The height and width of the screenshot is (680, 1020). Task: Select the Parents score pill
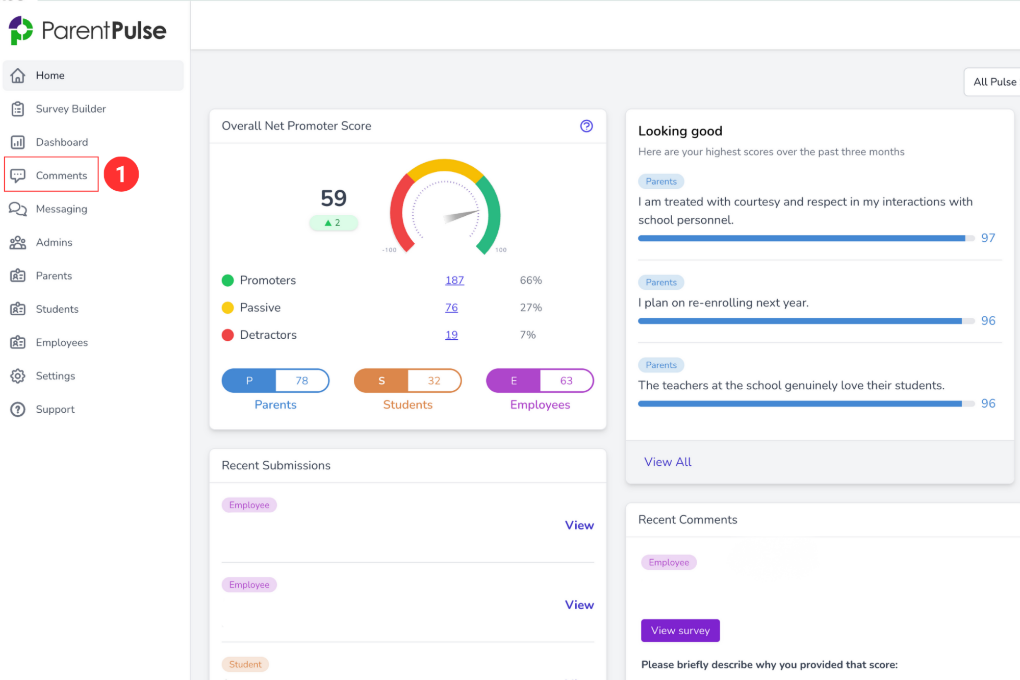[x=275, y=381]
